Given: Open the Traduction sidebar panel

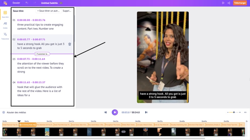Looking at the screenshot, I should point(5,36).
